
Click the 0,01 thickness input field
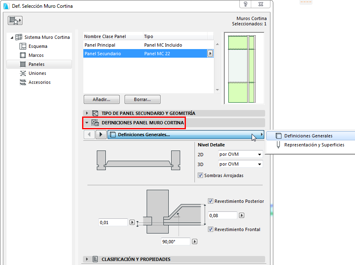point(113,222)
